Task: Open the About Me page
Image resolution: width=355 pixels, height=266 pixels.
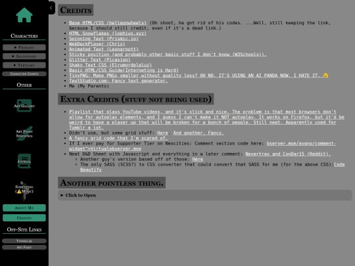Action: click(24, 208)
